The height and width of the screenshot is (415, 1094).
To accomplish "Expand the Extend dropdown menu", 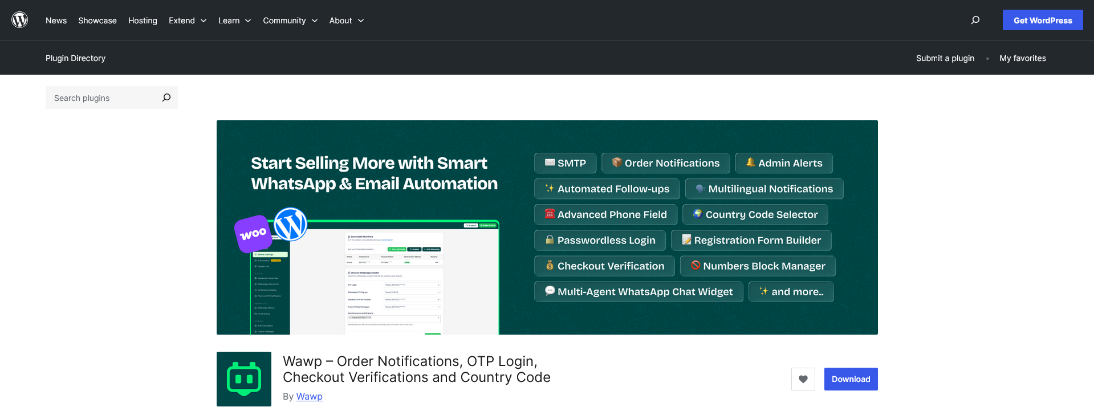I will 188,21.
